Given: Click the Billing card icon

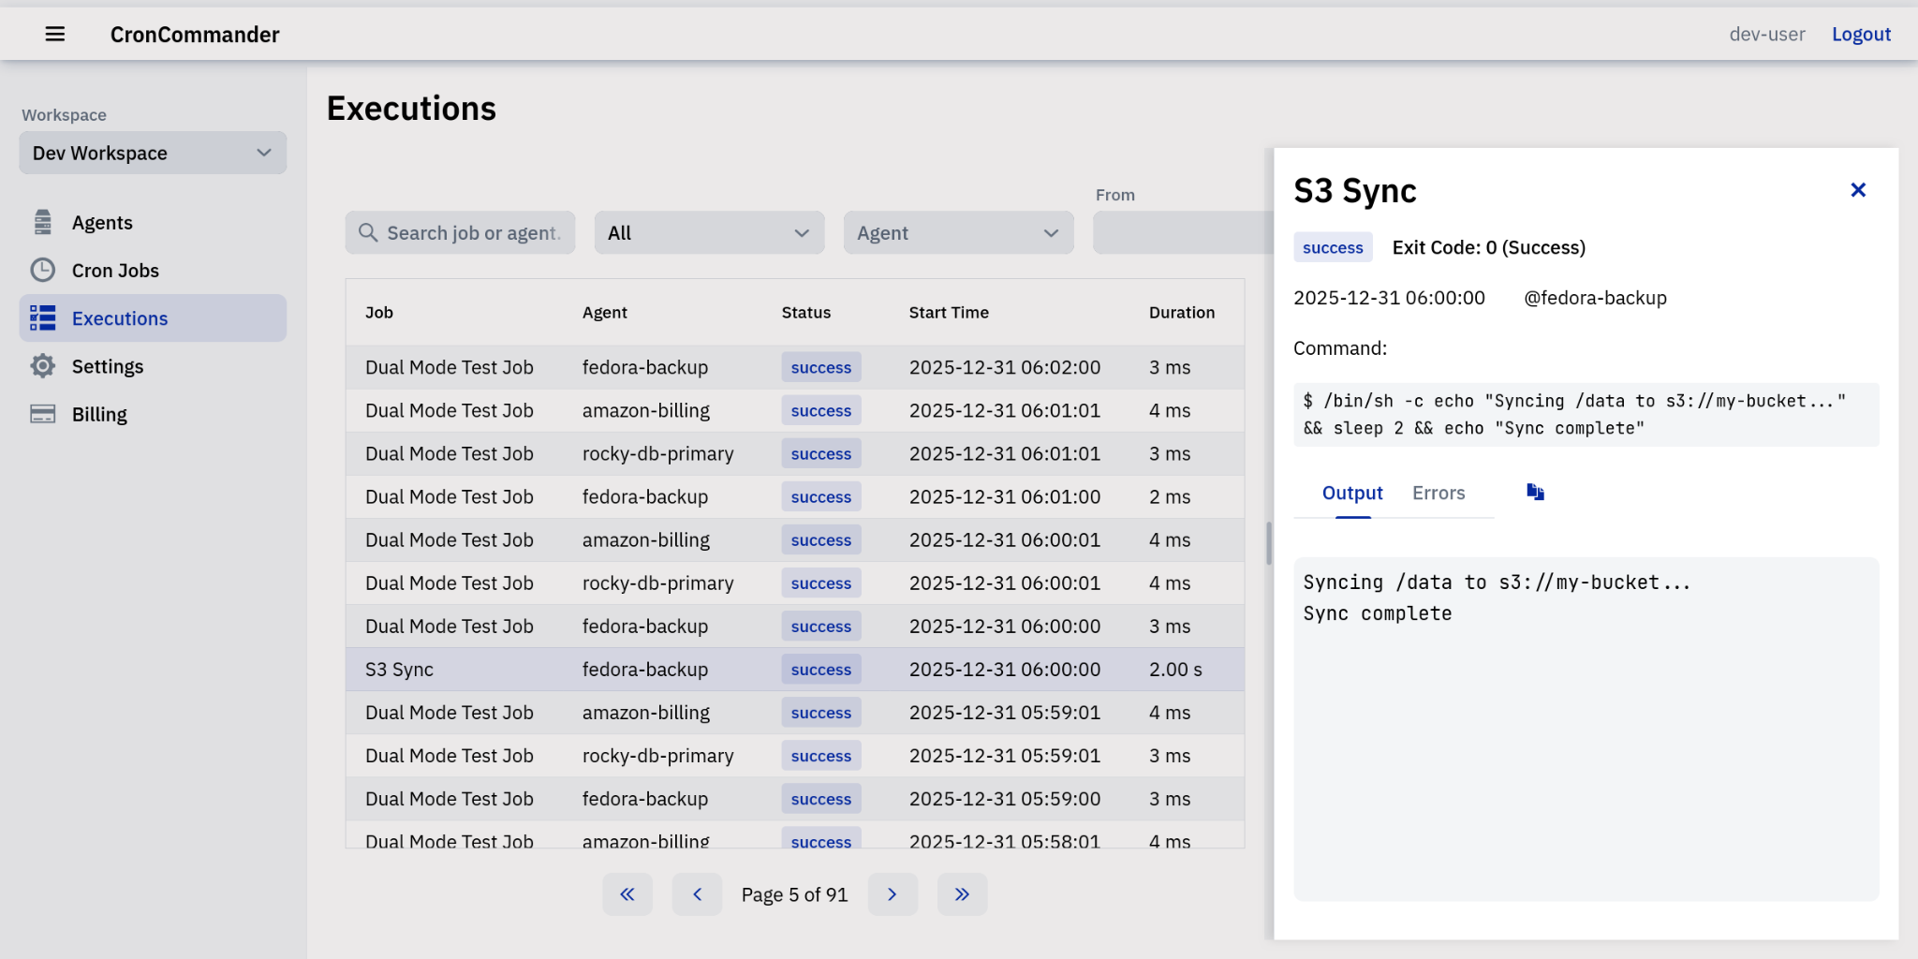Looking at the screenshot, I should tap(43, 414).
